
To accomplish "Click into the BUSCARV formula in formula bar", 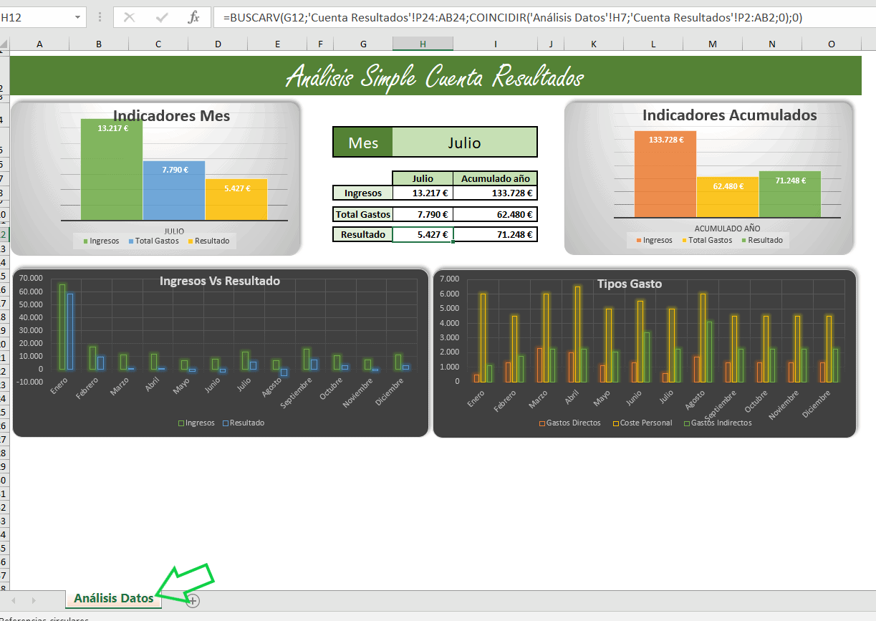I will 512,17.
